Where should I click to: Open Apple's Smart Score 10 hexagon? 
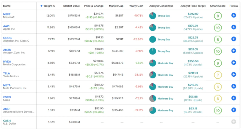click(x=218, y=28)
